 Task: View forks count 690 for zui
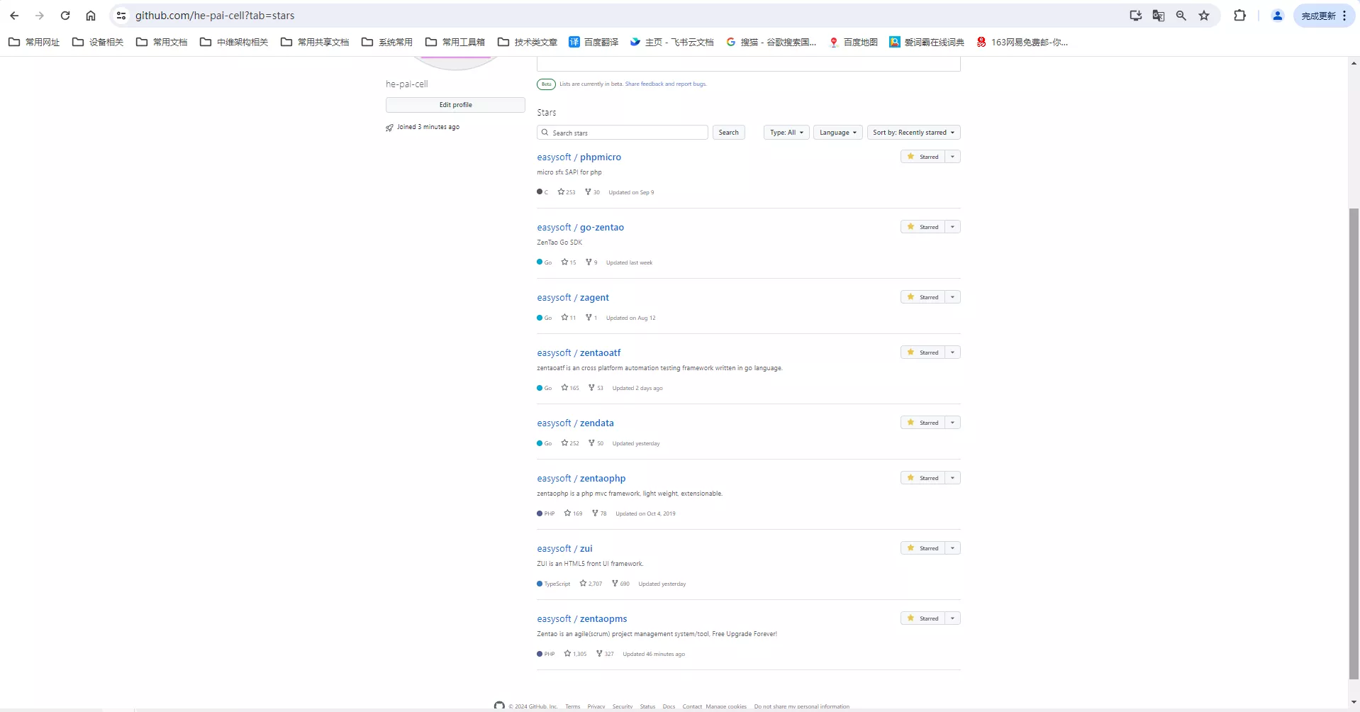tap(620, 584)
